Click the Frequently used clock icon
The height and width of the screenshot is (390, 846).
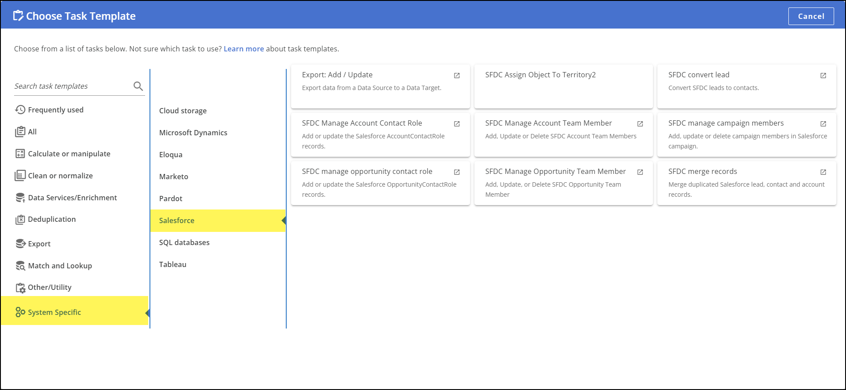pyautogui.click(x=20, y=110)
